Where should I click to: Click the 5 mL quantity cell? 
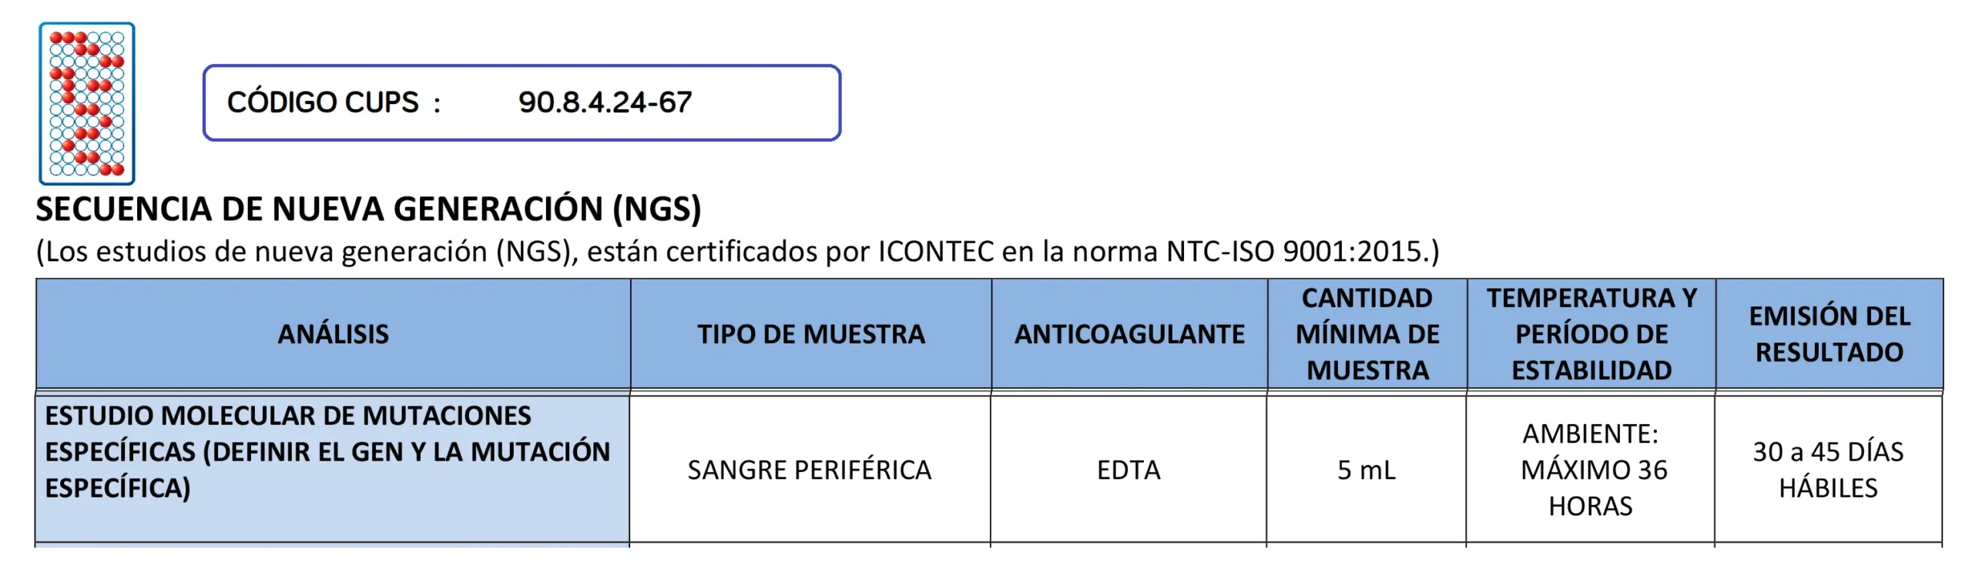(1367, 470)
